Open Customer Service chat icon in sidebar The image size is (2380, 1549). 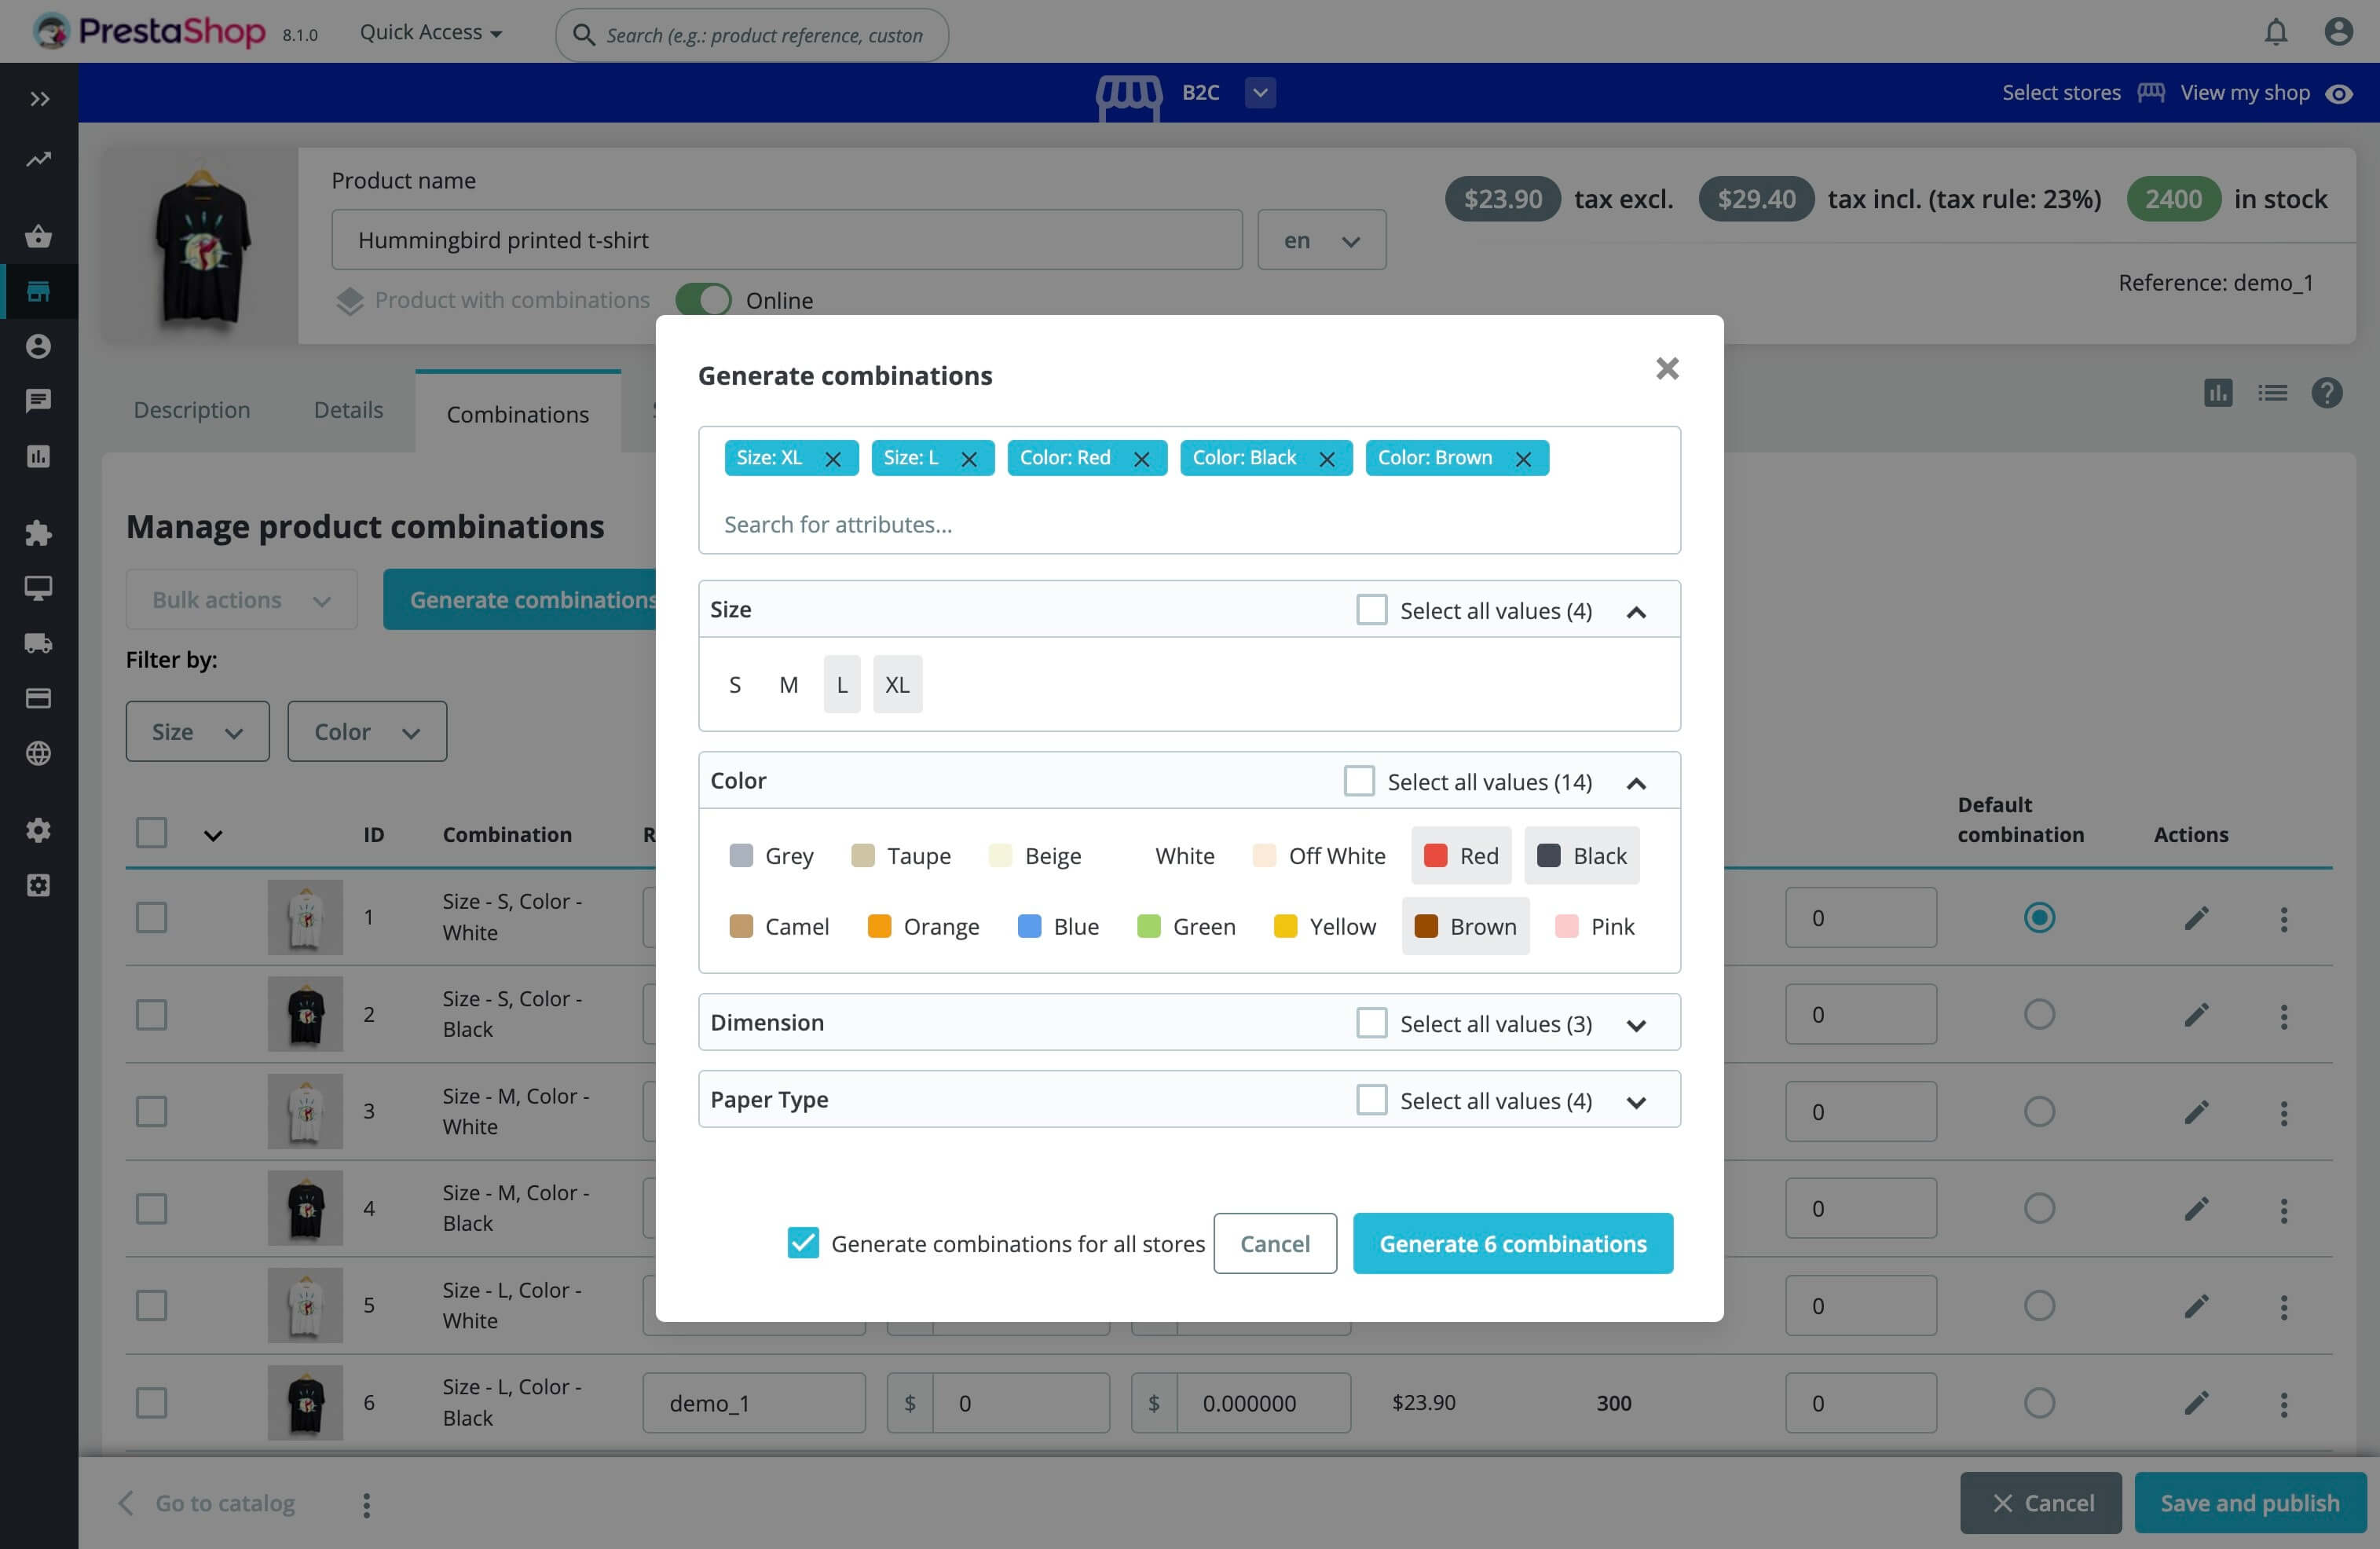click(x=39, y=401)
